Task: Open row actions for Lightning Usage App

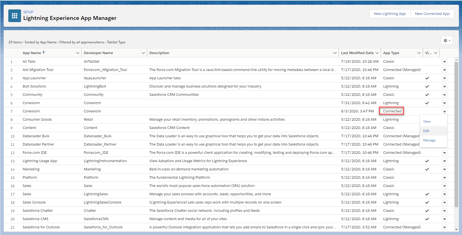Action: (444, 161)
